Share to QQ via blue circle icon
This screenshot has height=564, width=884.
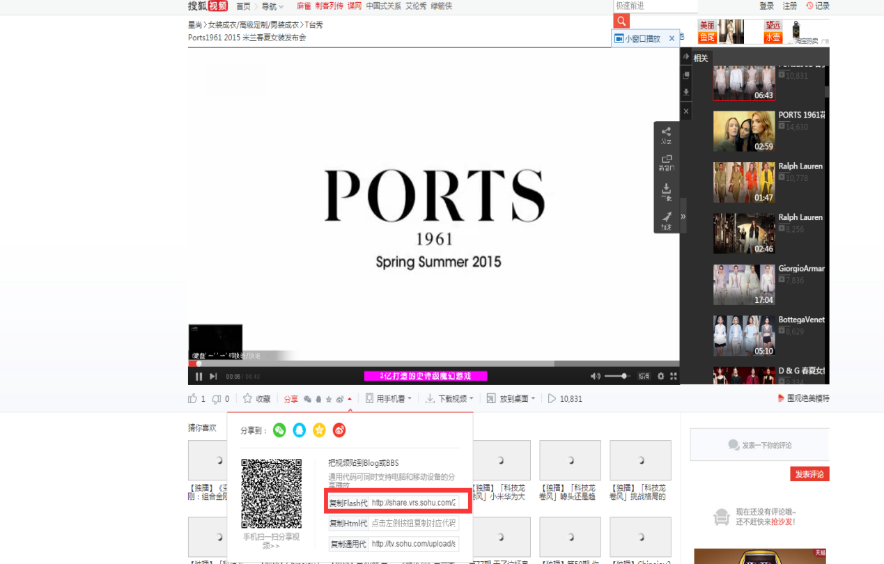[300, 430]
